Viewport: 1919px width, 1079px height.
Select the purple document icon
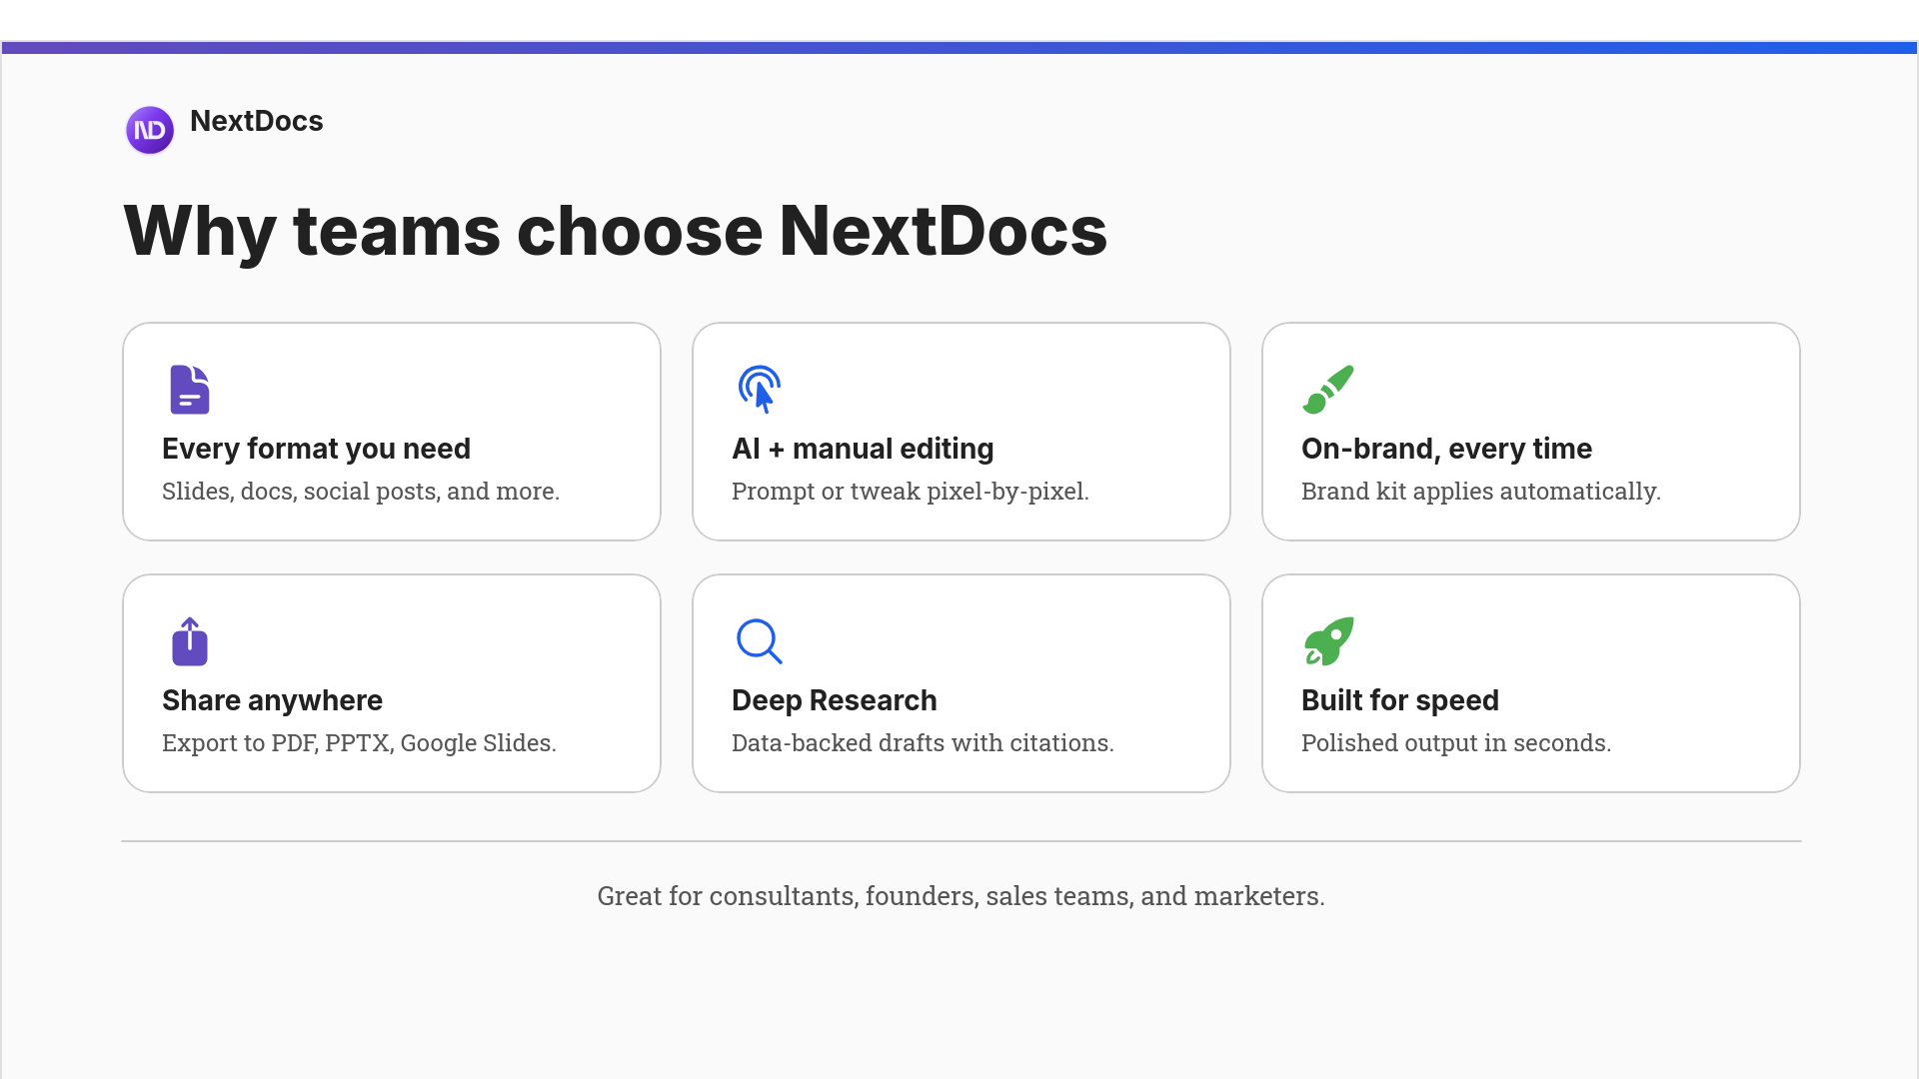[189, 390]
